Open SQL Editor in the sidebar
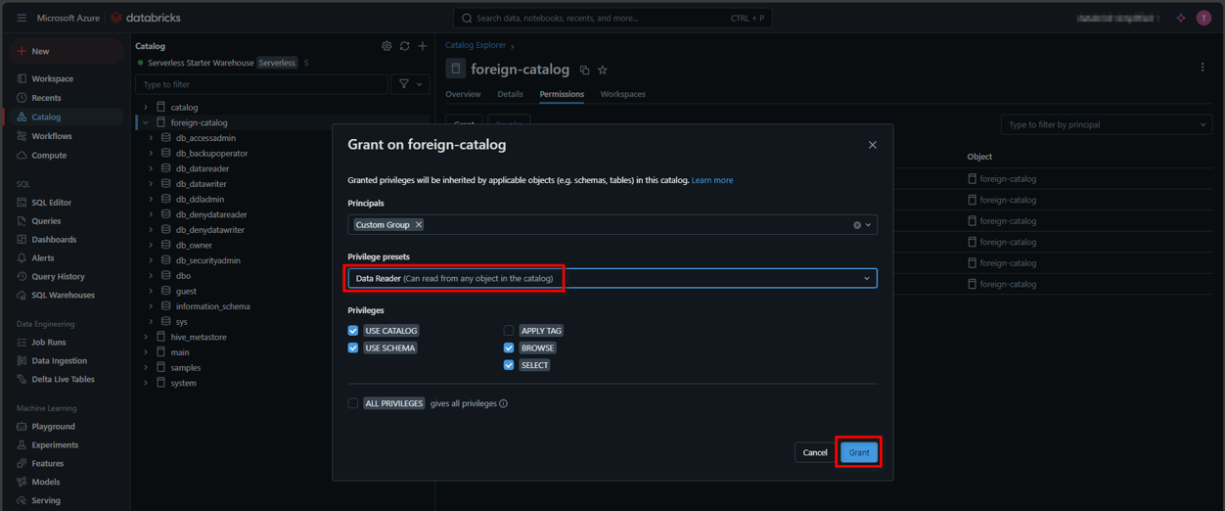Screen dimensions: 1225x511 tap(51, 203)
